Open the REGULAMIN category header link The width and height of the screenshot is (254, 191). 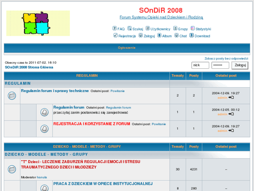pyautogui.click(x=87, y=76)
